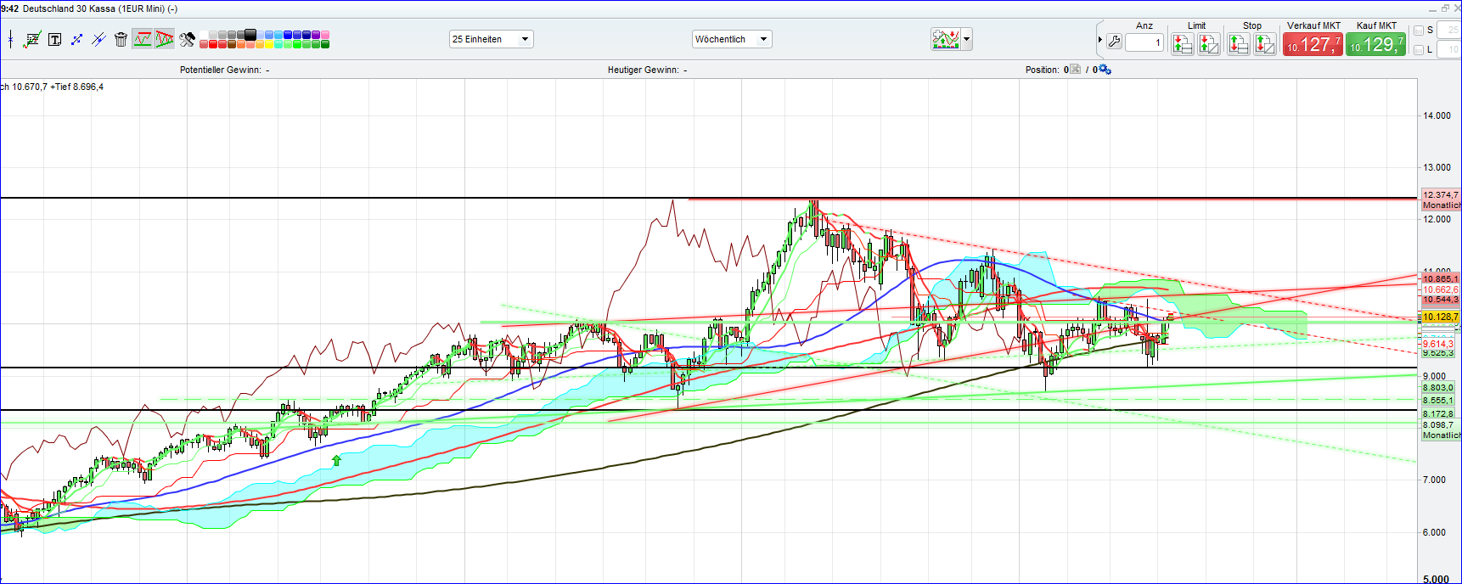This screenshot has width=1462, height=584.
Task: Pick the pink color swatch
Action: click(325, 35)
